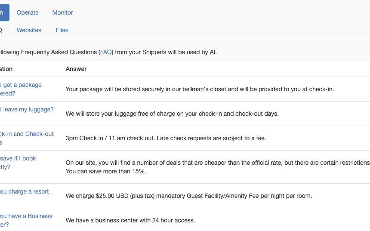Image resolution: width=370 pixels, height=231 pixels.
Task: Open the save if I book question
Action: pyautogui.click(x=18, y=163)
